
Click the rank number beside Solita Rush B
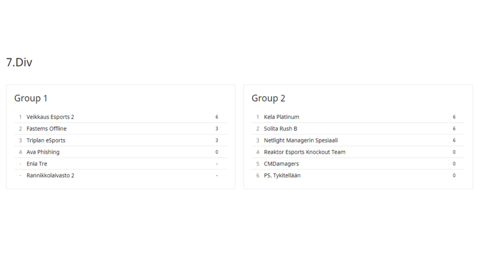click(258, 129)
